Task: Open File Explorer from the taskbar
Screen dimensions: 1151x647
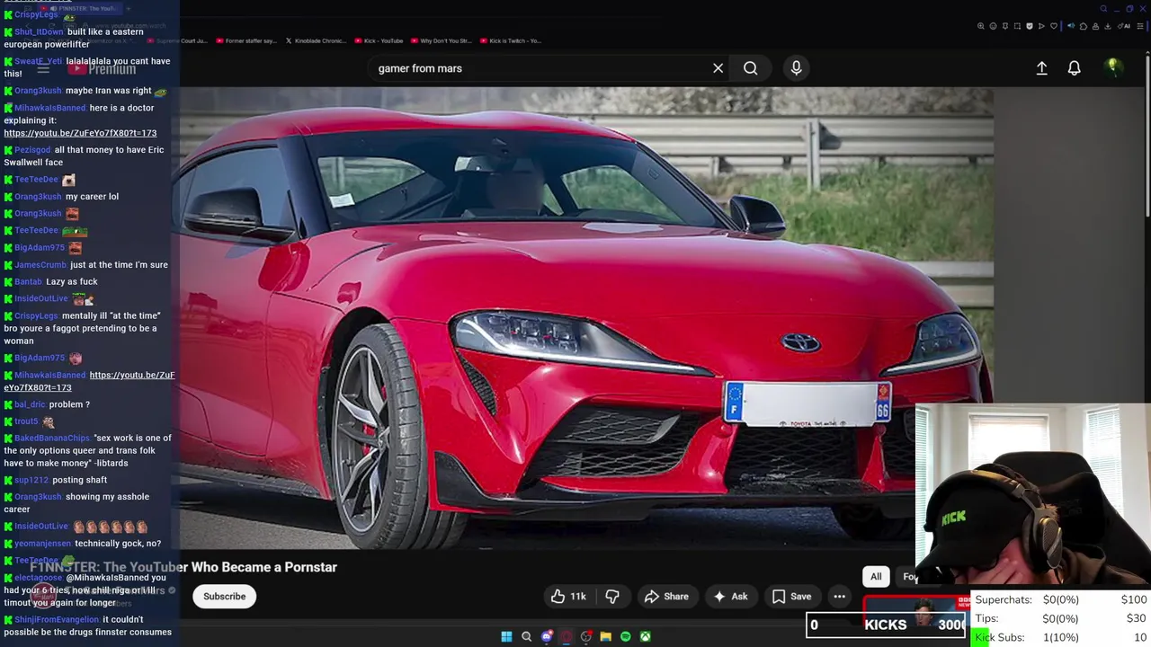Action: point(605,637)
